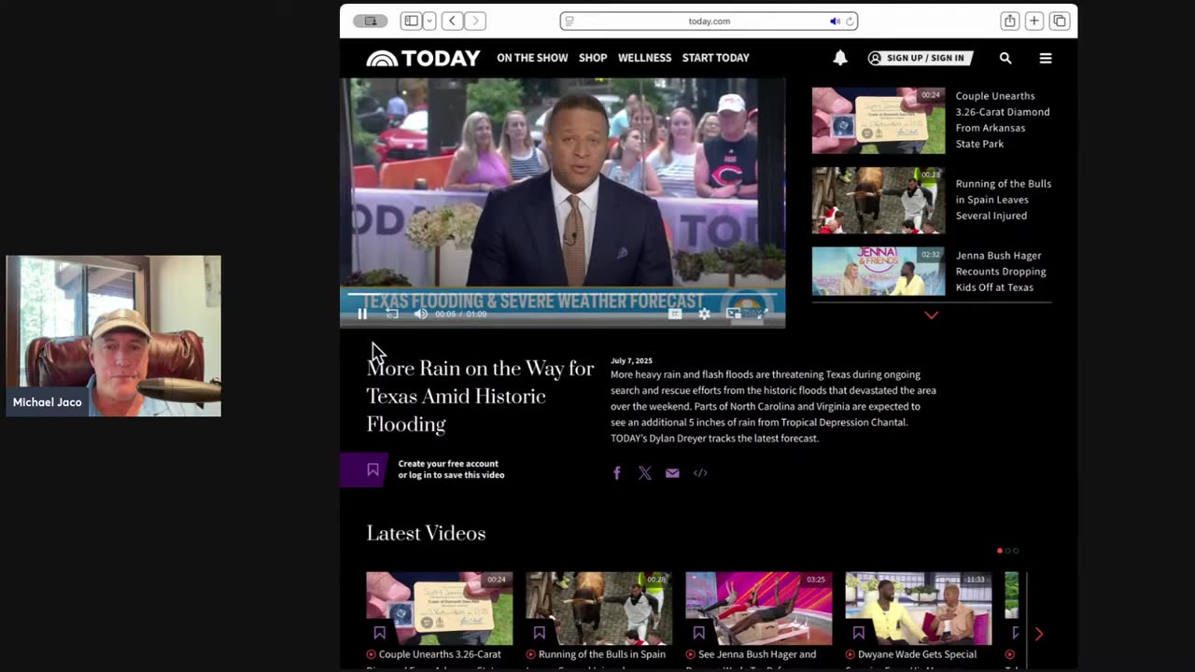
Task: Select the first Latest Videos carousel dot
Action: tap(1000, 551)
